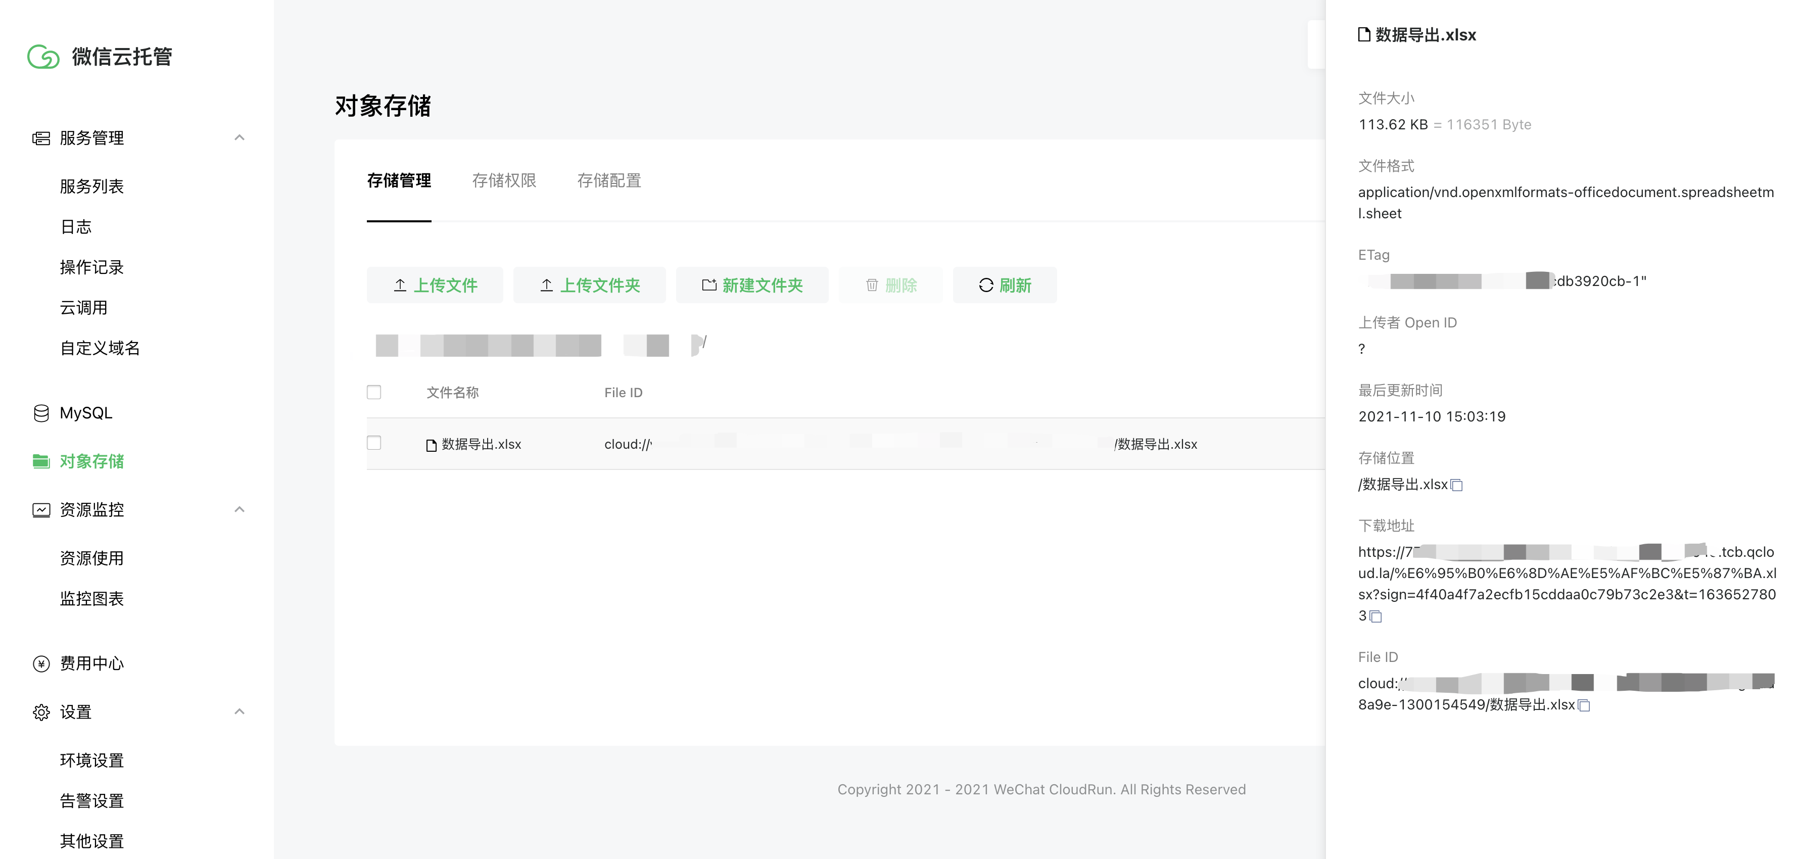Collapse the 服务管理 menu section

pos(240,137)
